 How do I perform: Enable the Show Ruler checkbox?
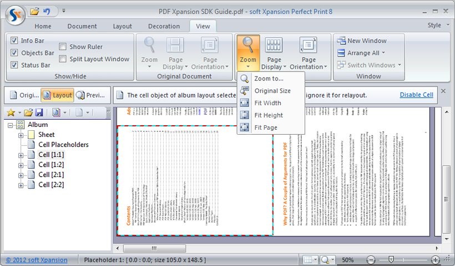click(62, 47)
